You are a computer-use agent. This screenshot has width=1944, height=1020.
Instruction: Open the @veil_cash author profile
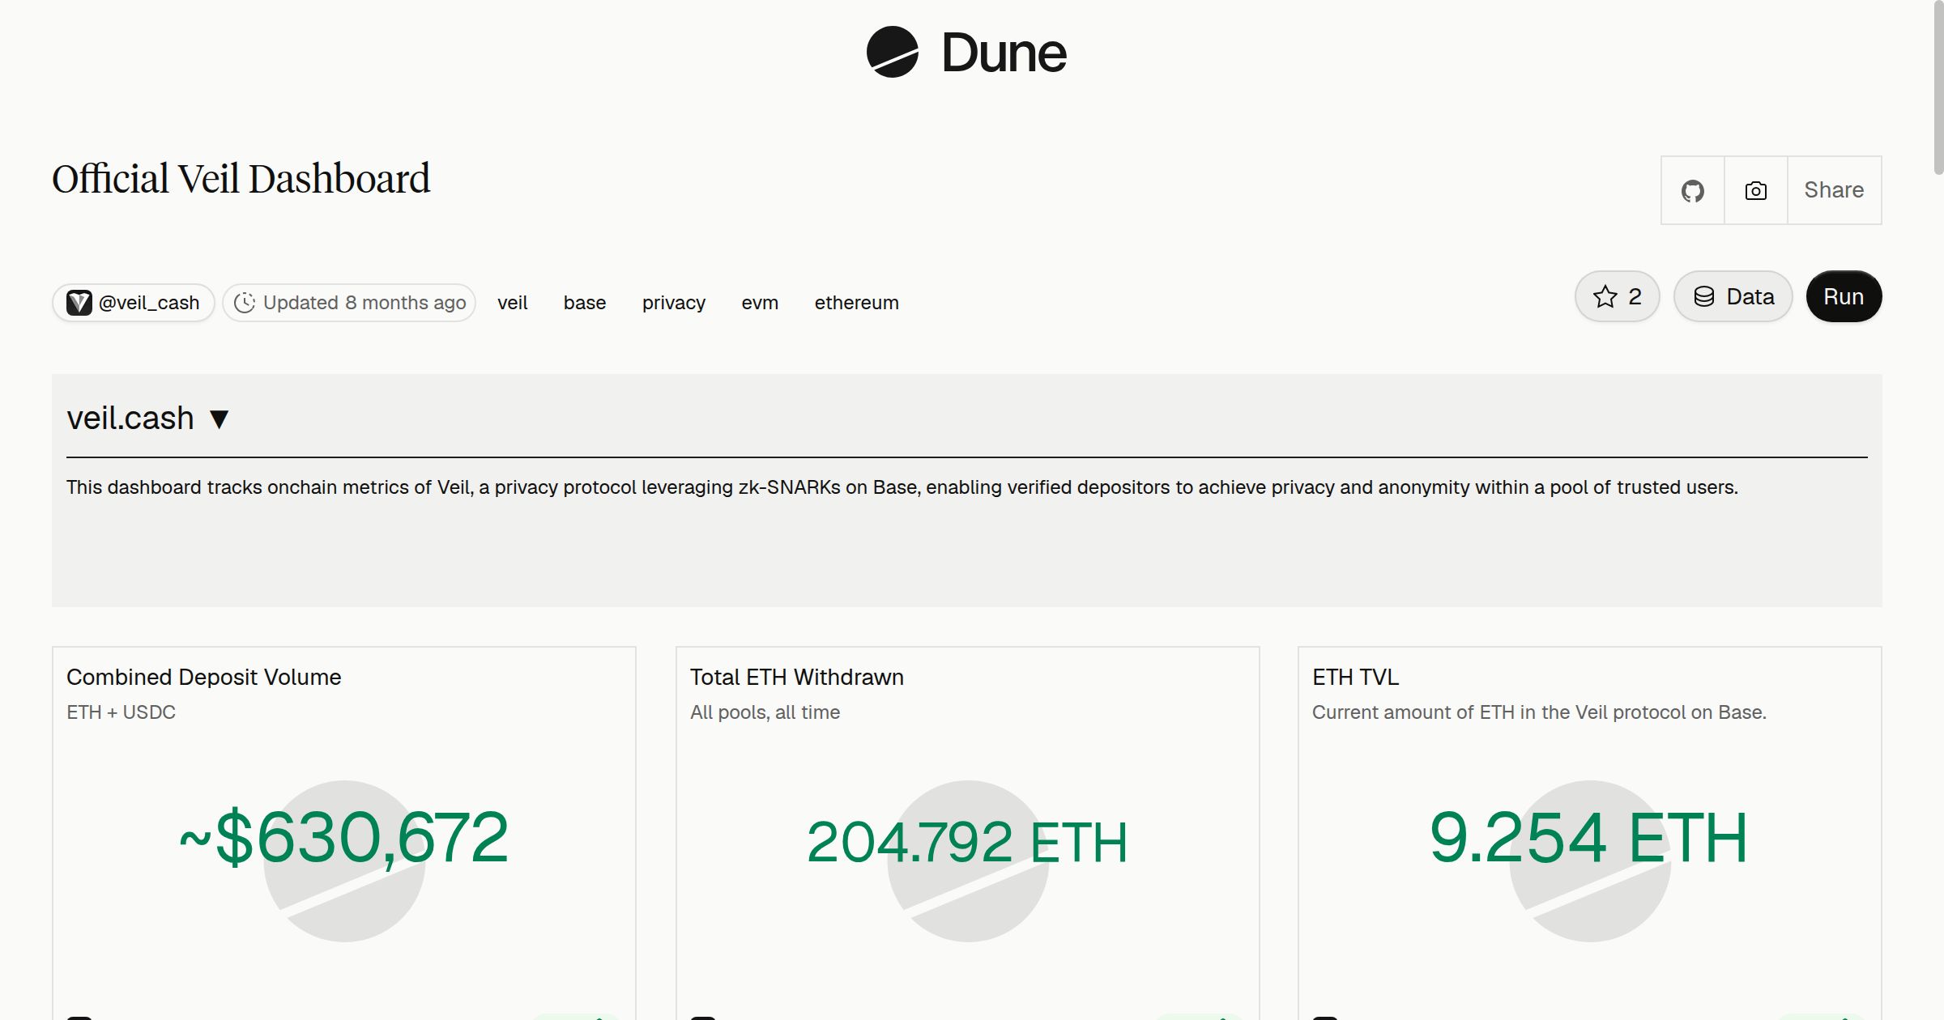[134, 303]
